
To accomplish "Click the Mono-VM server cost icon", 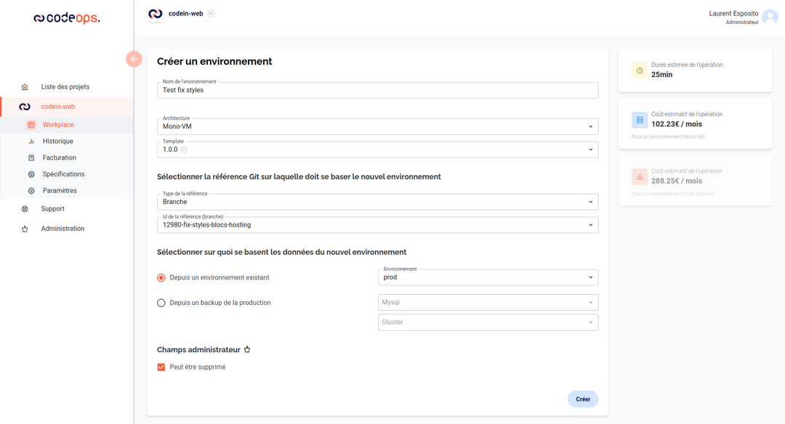I will tap(640, 120).
